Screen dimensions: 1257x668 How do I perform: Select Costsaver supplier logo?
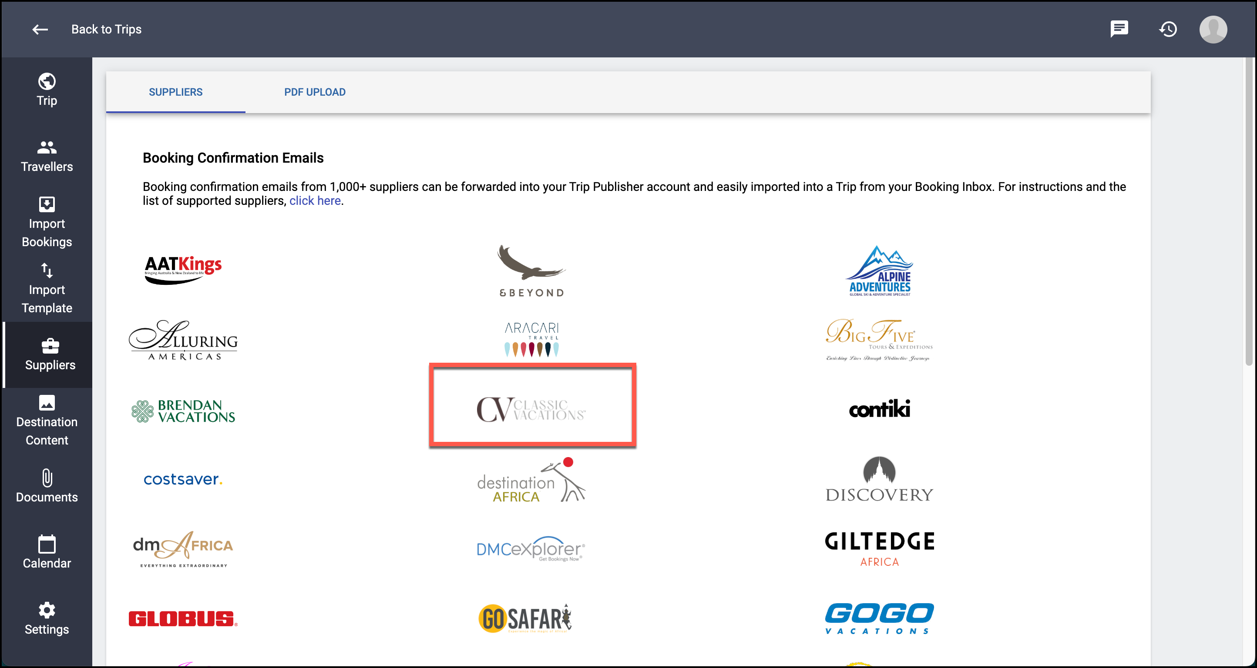183,479
